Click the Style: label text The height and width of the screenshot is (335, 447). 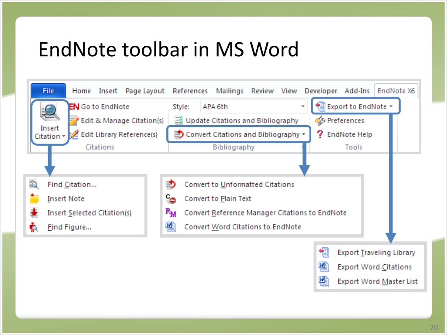pyautogui.click(x=181, y=107)
